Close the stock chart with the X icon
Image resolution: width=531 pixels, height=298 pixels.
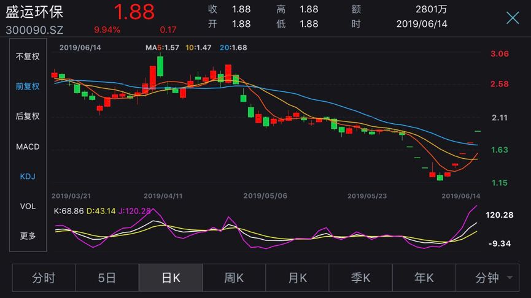tap(513, 18)
